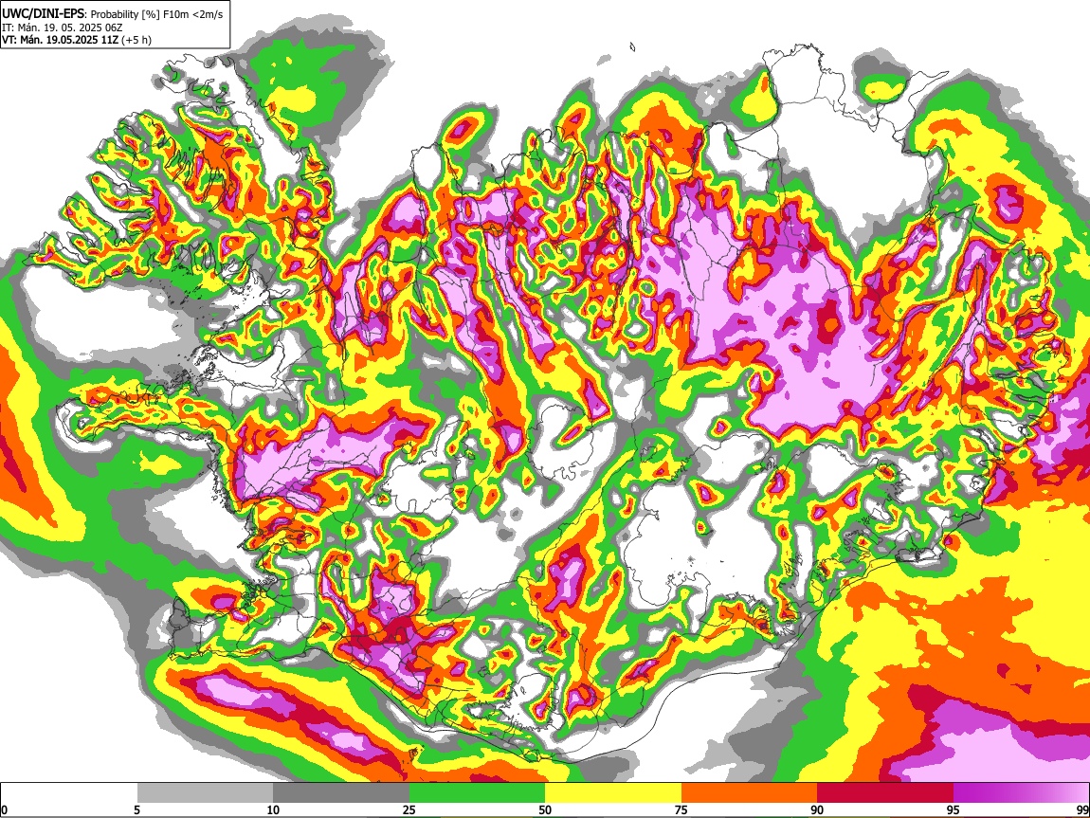Click the legend tick label 95
Screen dimensions: 1090x818
954,809
